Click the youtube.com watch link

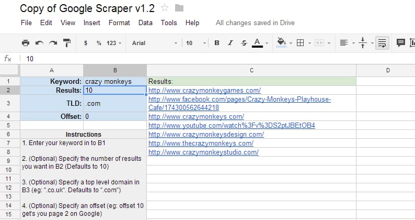coord(232,126)
